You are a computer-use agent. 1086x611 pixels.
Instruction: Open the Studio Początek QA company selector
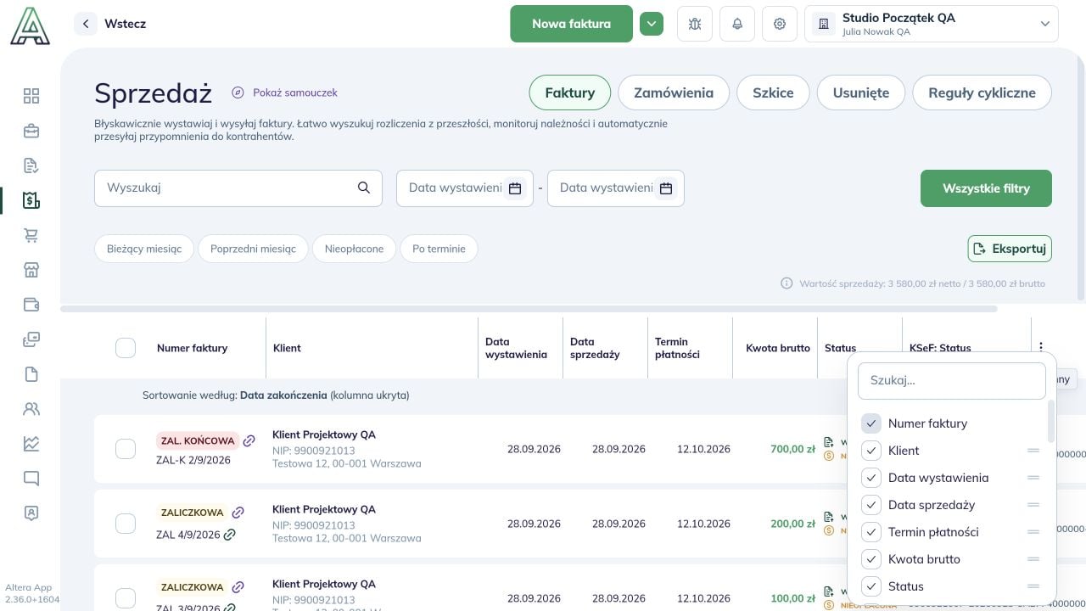[x=932, y=24]
